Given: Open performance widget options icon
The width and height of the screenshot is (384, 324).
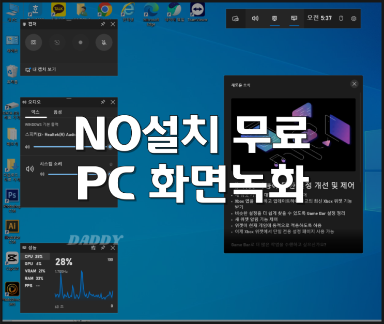Looking at the screenshot, I should click(x=94, y=248).
